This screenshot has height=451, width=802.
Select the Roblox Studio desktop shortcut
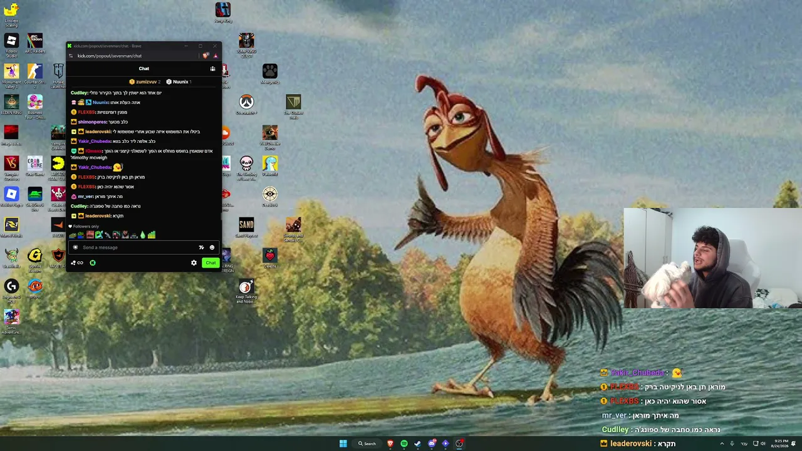tap(11, 45)
